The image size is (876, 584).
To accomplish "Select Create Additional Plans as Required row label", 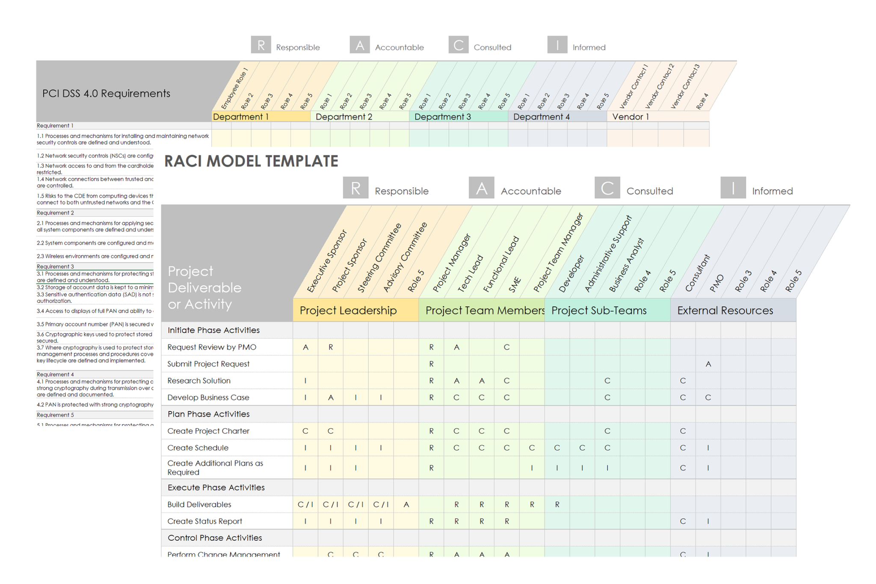I will 215,468.
